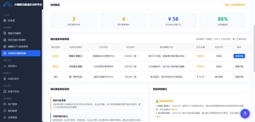Click the ¥ 18 万 amount in the table
The width and height of the screenshot is (255, 122).
[200, 66]
